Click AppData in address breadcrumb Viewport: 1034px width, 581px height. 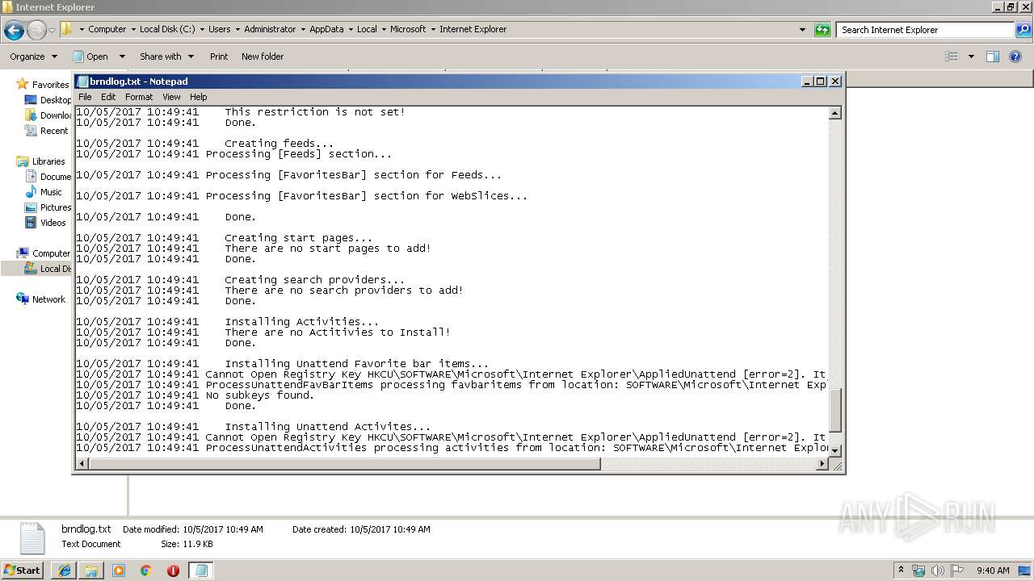(326, 29)
